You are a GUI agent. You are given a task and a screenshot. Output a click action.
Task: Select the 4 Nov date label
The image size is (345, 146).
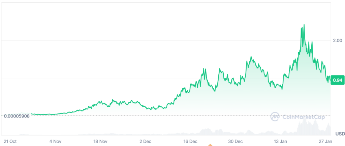(55, 141)
